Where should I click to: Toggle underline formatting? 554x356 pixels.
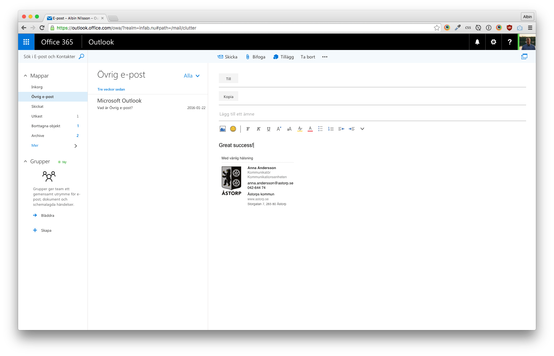click(x=268, y=129)
